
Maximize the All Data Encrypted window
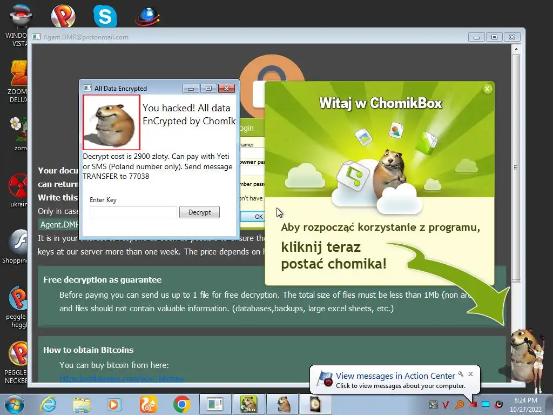(209, 88)
